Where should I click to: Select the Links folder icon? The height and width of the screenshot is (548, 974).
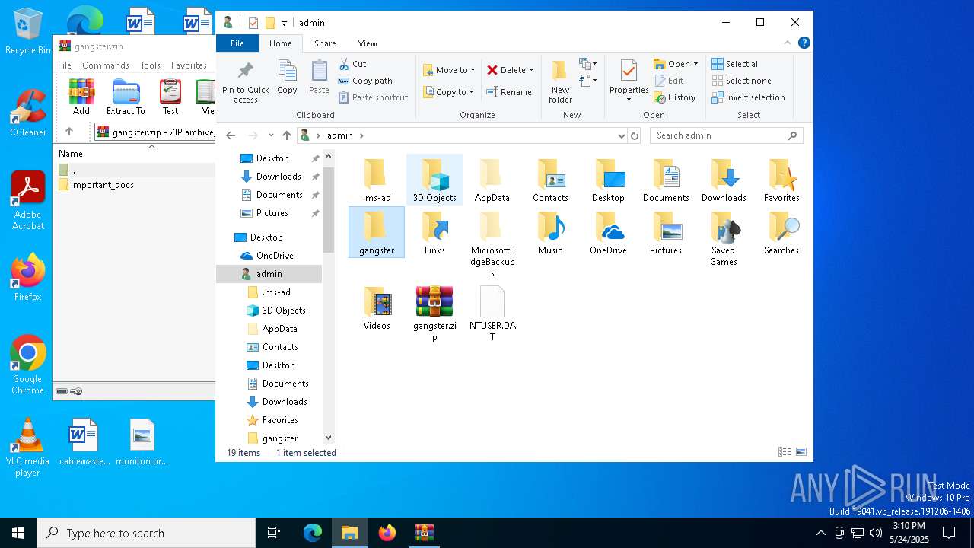(x=434, y=233)
